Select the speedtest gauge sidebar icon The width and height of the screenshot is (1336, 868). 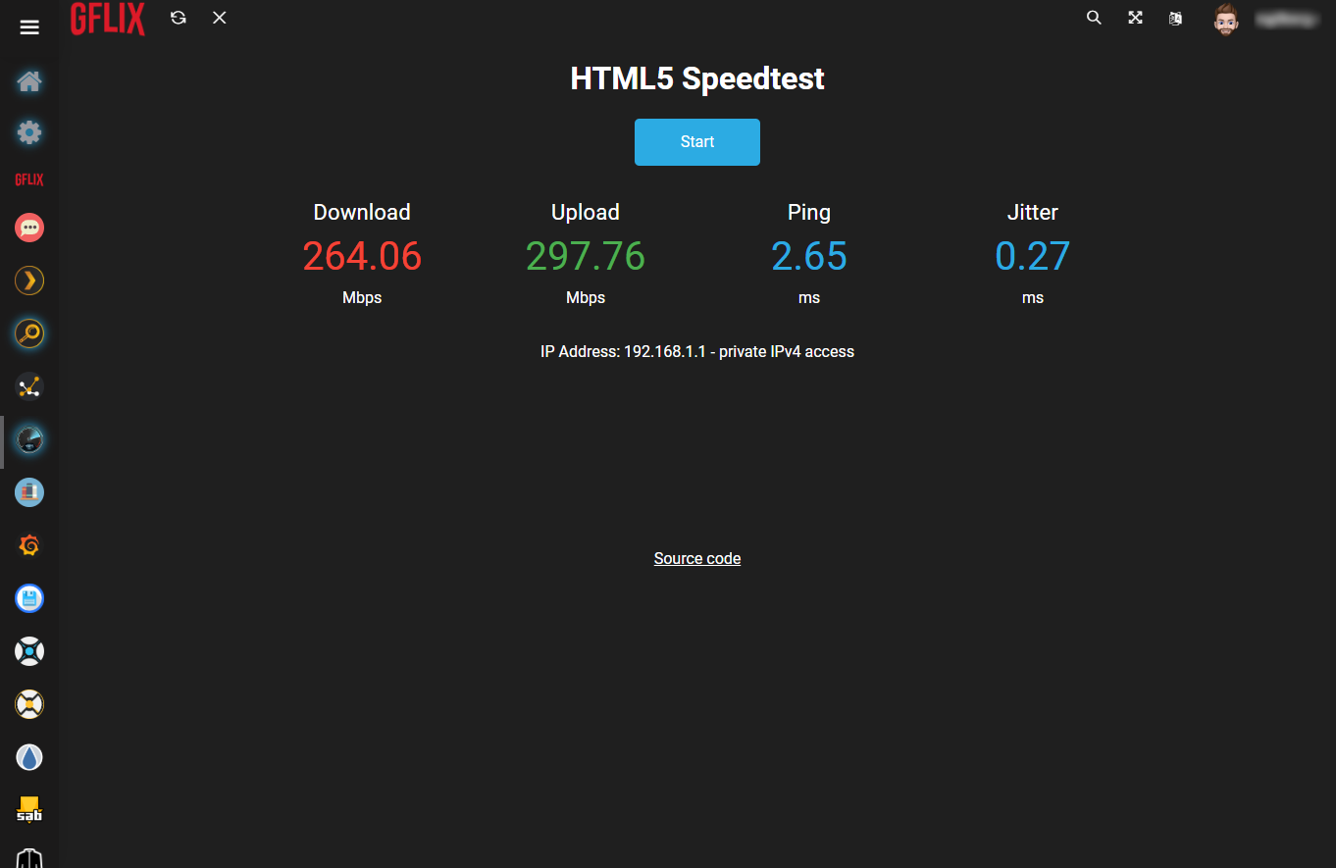pos(29,440)
